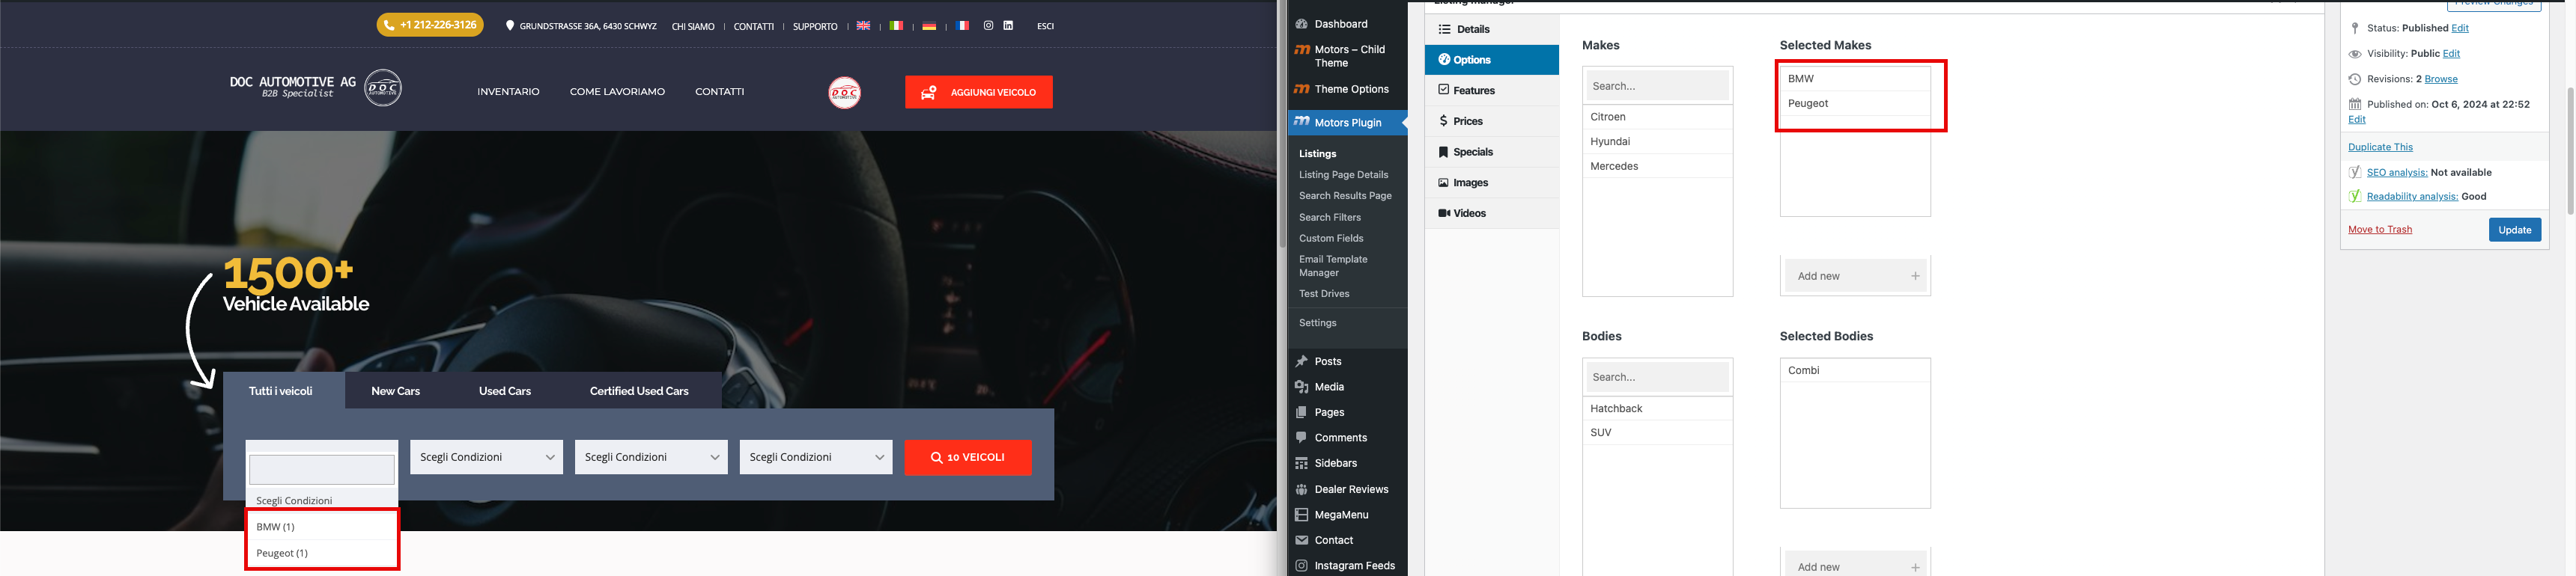Click the yellow +1 212-226-3126 phone button
The width and height of the screenshot is (2576, 576).
(430, 25)
